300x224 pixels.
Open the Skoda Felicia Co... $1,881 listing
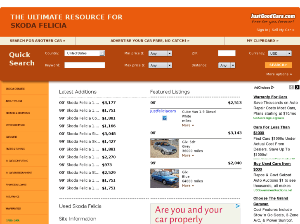[87, 118]
